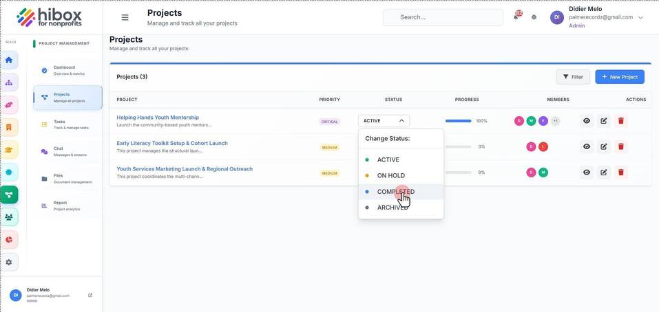Choose COMPLETED in the Change Status menu
659x312 pixels.
tap(401, 192)
